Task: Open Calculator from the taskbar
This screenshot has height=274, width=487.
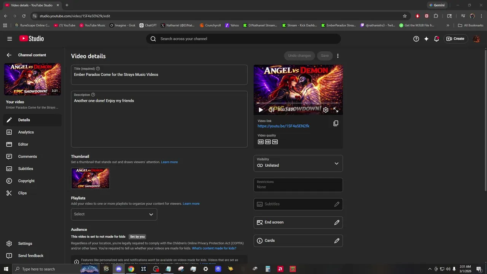Action: (268, 269)
